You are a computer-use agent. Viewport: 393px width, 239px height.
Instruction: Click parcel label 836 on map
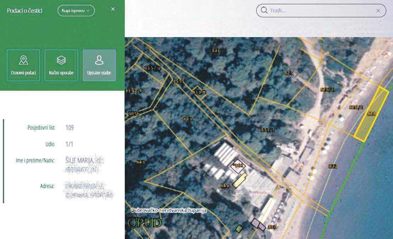tap(272, 227)
